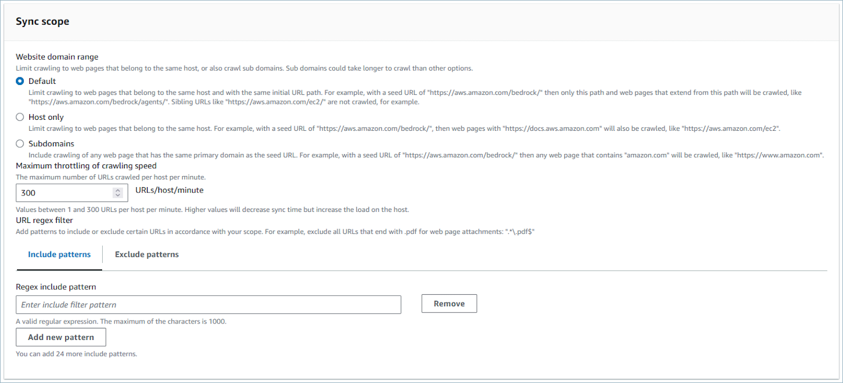Click the Subdomains label text
Screen dimensions: 843x383
coord(51,143)
